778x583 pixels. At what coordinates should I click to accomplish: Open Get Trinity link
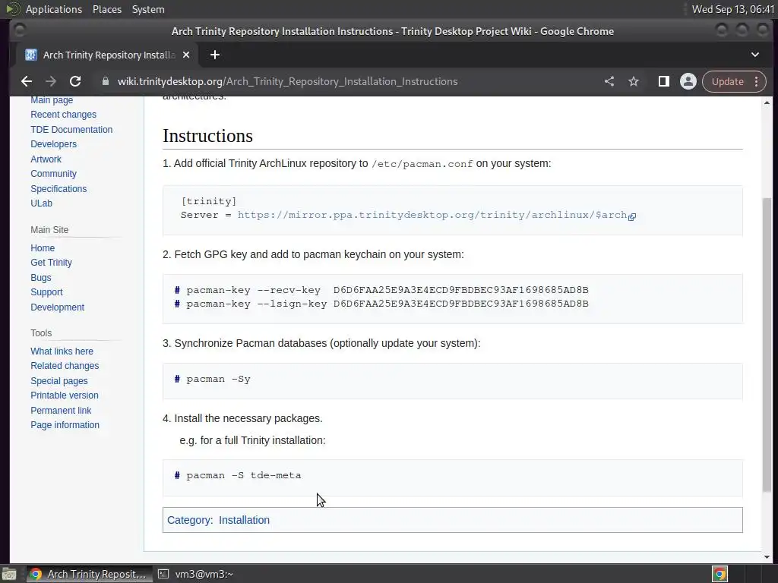tap(51, 262)
